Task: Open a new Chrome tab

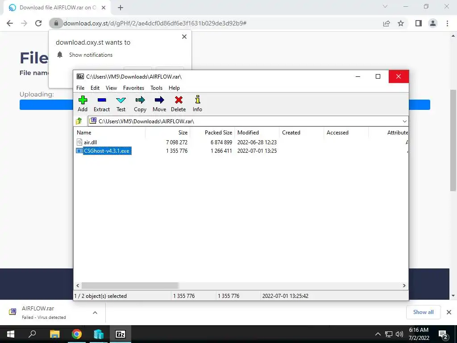Action: pyautogui.click(x=120, y=8)
